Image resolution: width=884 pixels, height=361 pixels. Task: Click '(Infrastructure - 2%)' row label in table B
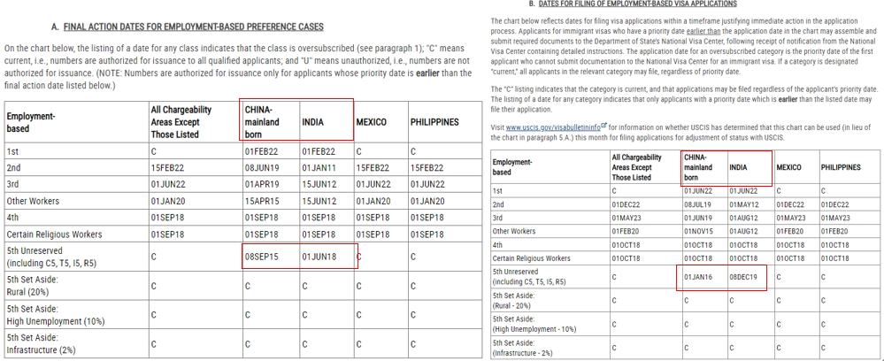click(522, 352)
